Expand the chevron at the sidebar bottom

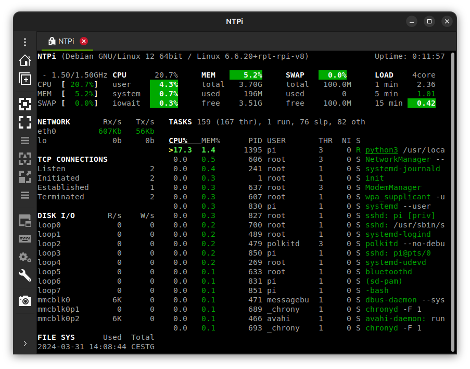click(x=24, y=343)
